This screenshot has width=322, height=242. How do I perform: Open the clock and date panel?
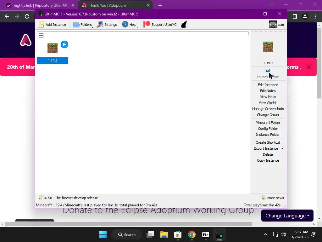pyautogui.click(x=300, y=234)
